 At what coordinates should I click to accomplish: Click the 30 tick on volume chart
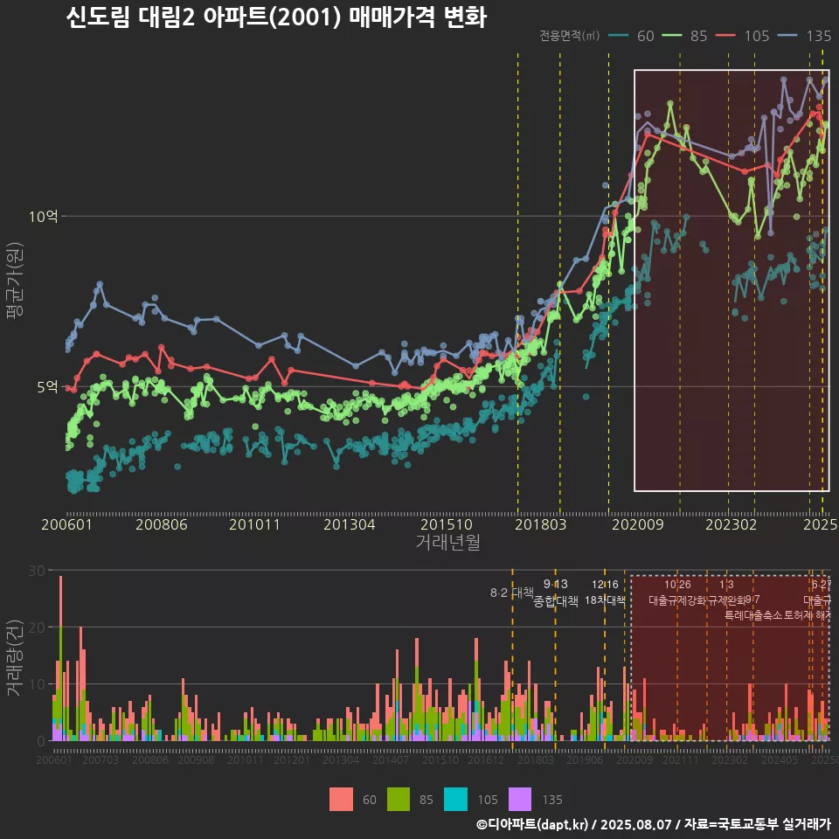pos(37,571)
